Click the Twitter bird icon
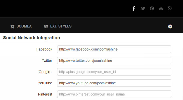The height and width of the screenshot is (100, 183). click(143, 8)
